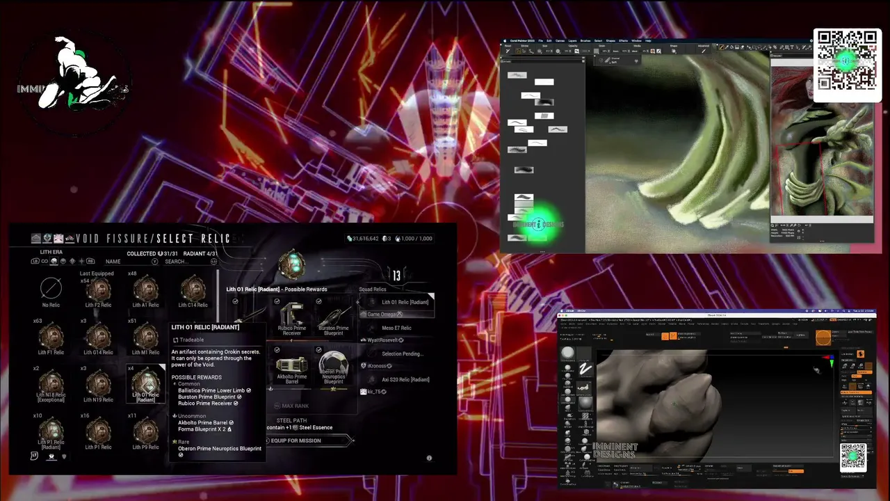Image resolution: width=890 pixels, height=501 pixels.
Task: Click the info icon in relic screen corner
Action: point(429,458)
